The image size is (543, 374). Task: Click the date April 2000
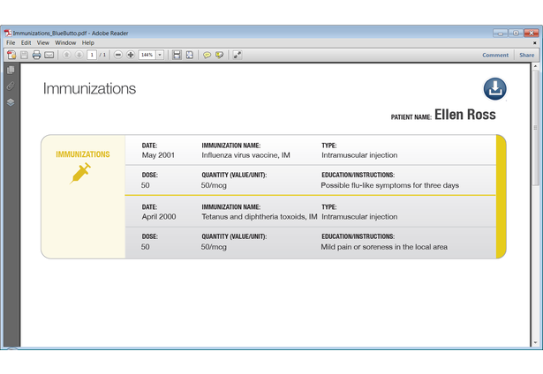click(159, 217)
